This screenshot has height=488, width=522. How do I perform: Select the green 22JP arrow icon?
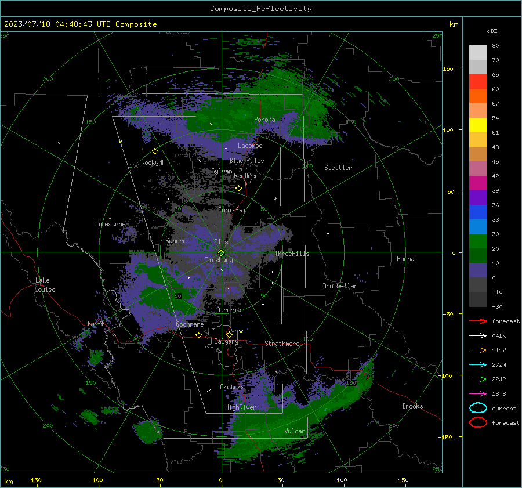click(478, 379)
